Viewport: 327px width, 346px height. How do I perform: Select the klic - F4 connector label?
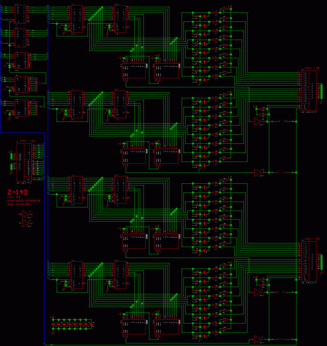click(x=312, y=239)
